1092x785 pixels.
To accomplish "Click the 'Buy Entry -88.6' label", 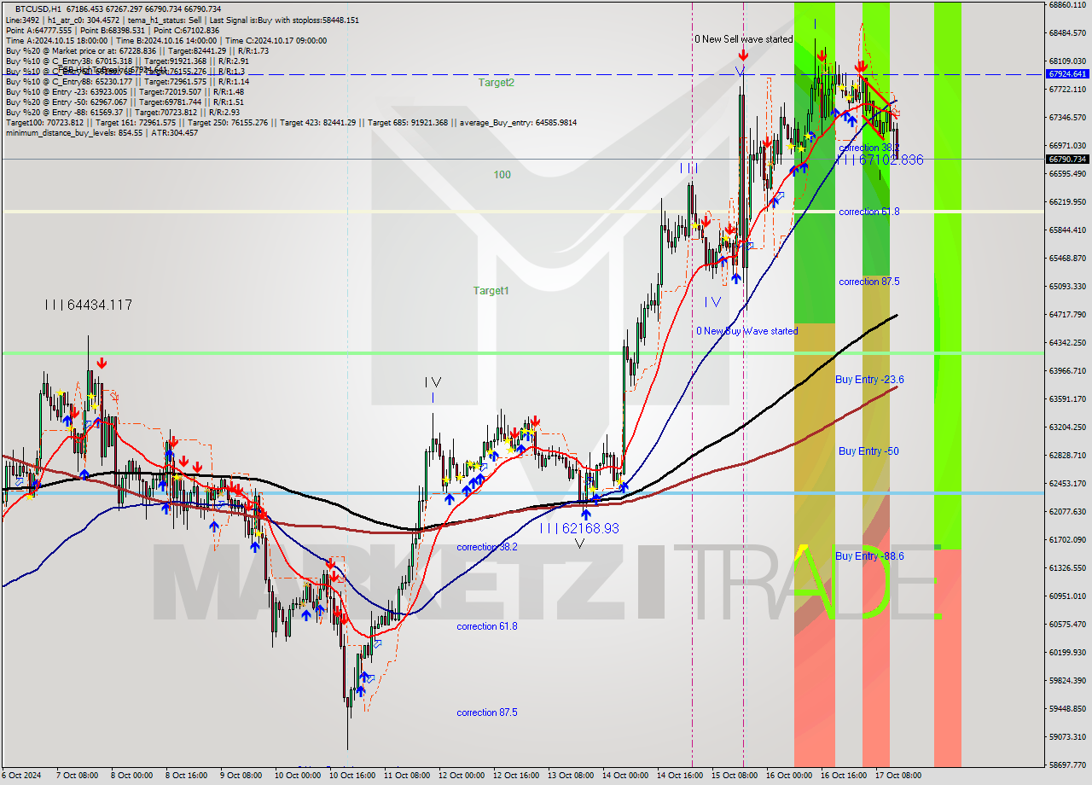I will (869, 556).
